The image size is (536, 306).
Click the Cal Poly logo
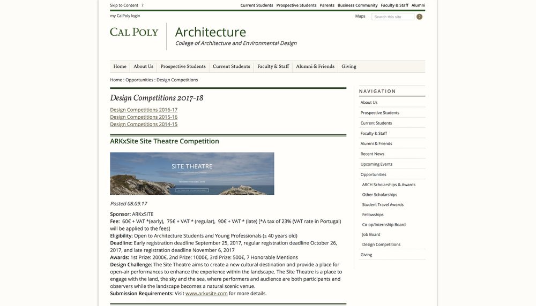[134, 32]
